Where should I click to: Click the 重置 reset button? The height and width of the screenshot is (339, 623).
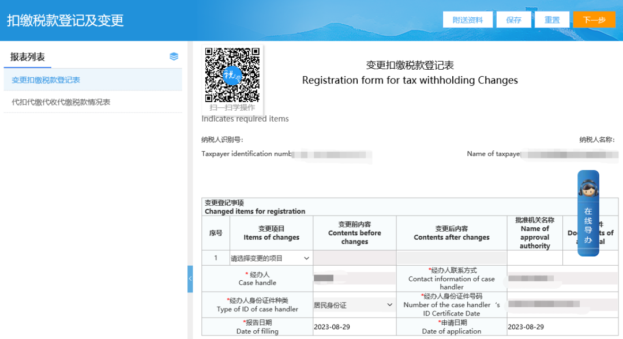[552, 20]
